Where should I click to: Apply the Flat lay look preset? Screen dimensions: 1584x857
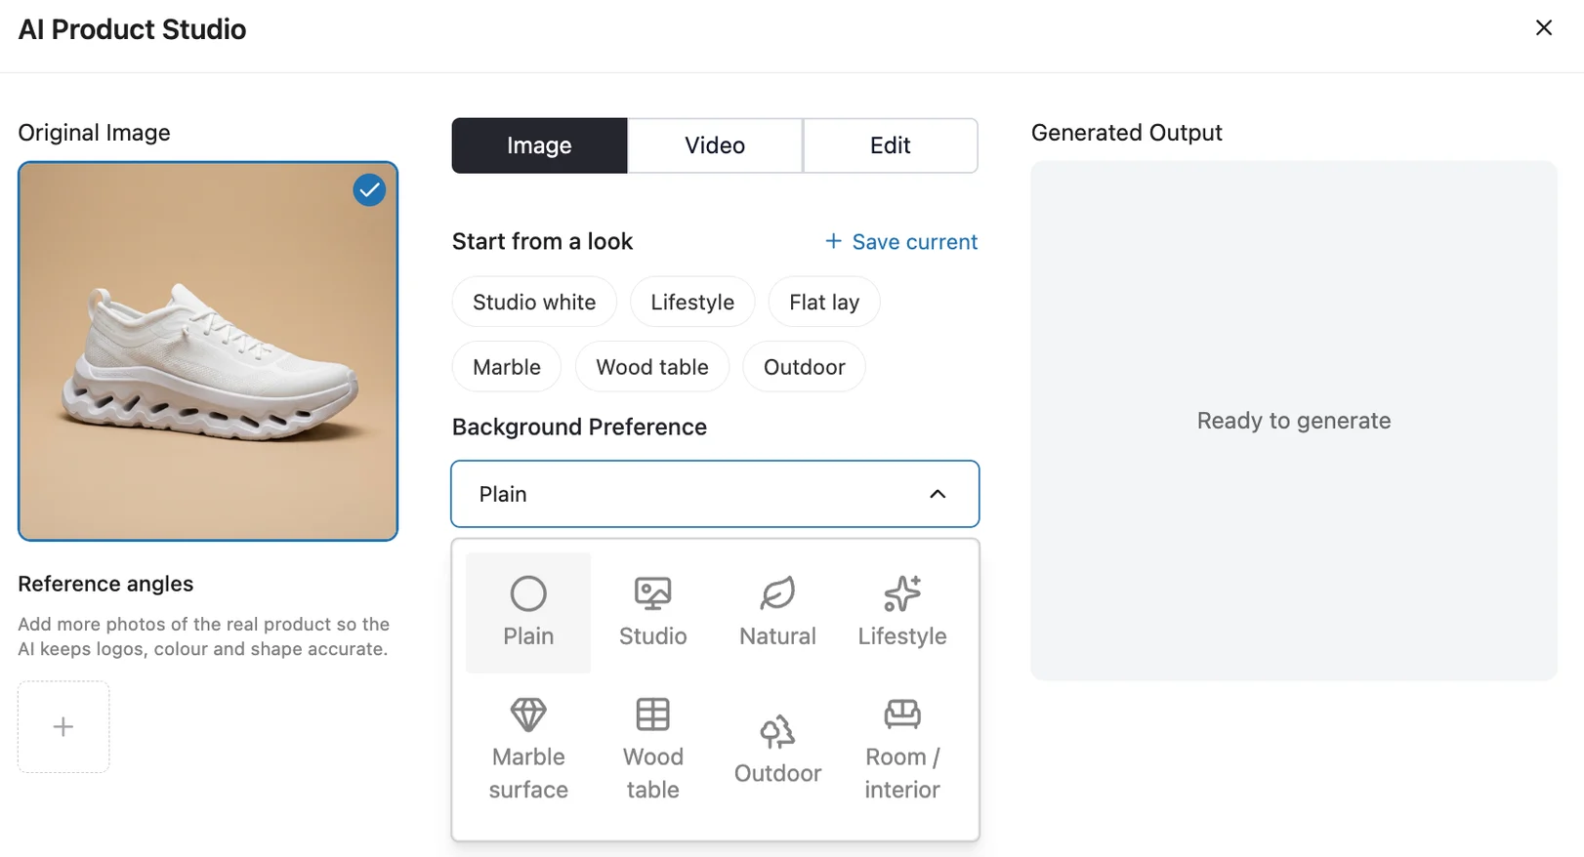824,302
